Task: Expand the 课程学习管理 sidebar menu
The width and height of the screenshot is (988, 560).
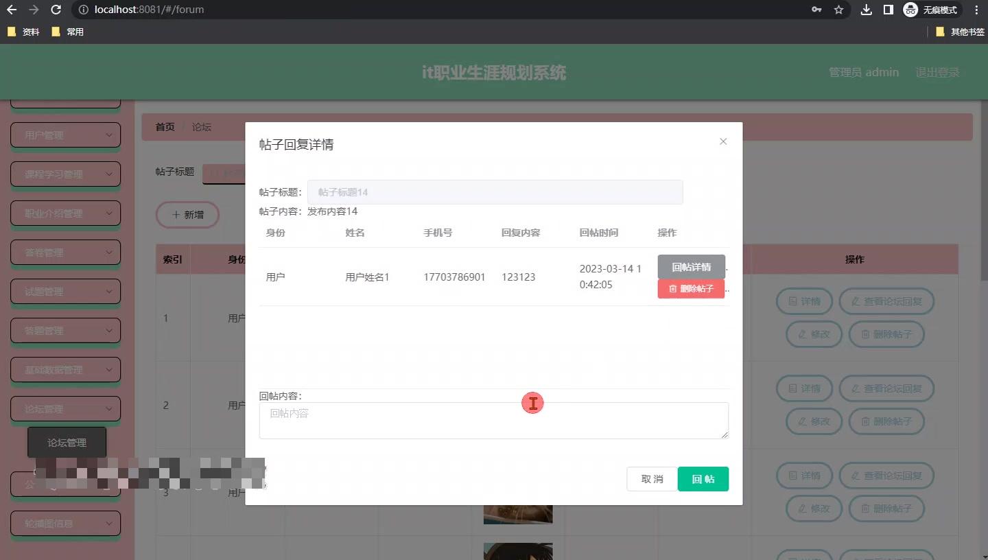Action: 66,174
